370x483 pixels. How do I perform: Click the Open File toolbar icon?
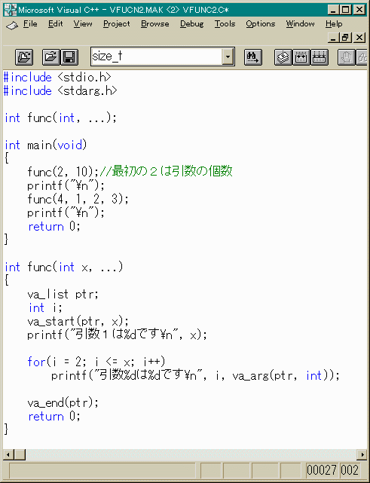[x=50, y=57]
